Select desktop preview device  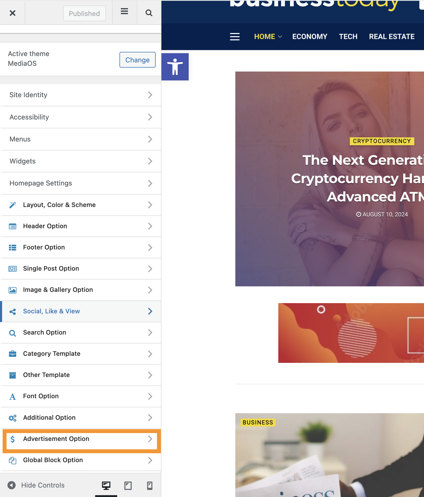[x=106, y=485]
